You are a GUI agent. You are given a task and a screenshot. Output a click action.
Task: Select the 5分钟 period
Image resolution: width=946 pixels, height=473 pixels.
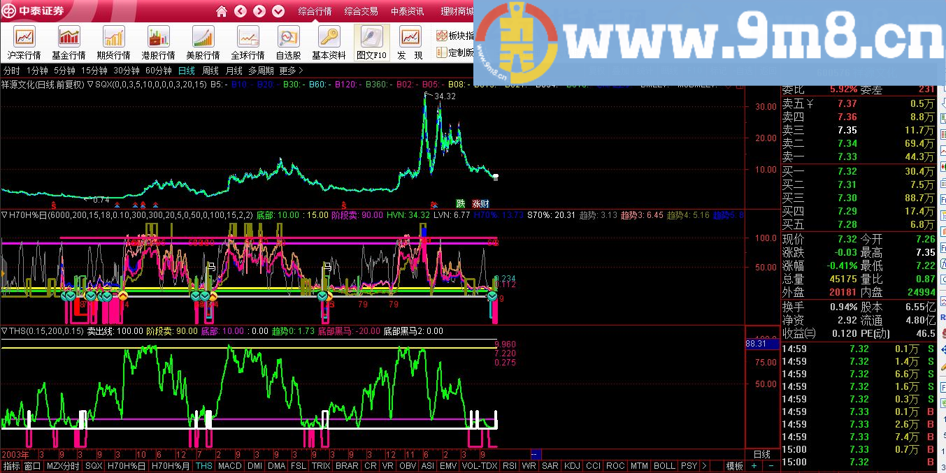tap(64, 71)
